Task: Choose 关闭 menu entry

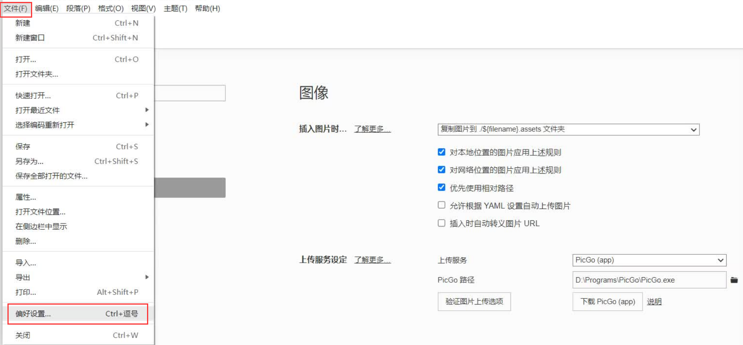Action: pyautogui.click(x=78, y=335)
